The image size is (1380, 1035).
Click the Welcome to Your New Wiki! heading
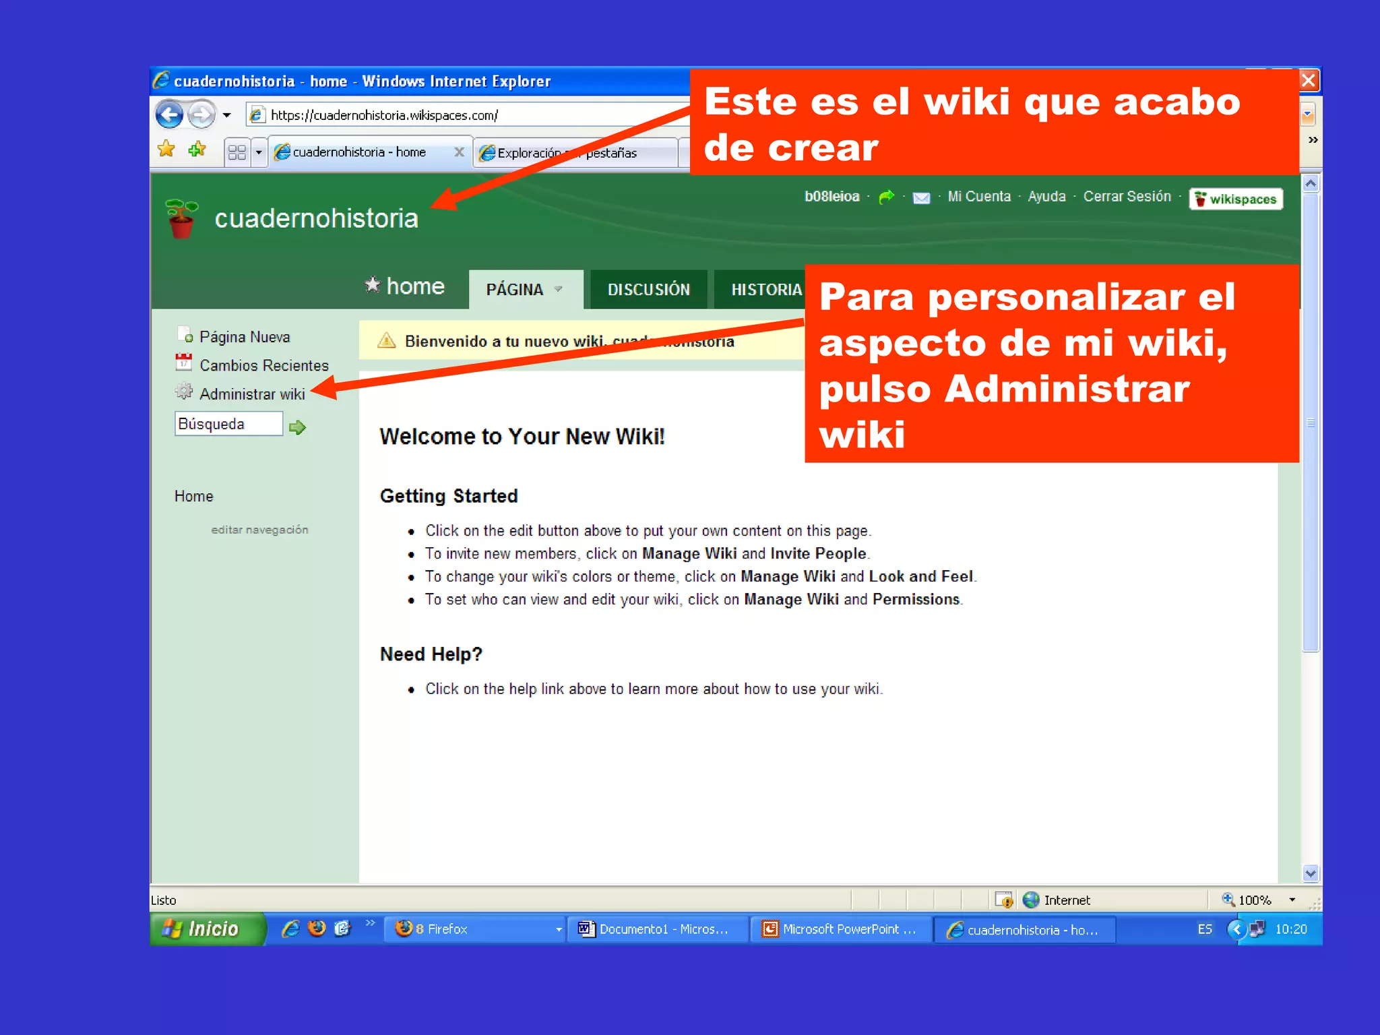click(x=522, y=437)
